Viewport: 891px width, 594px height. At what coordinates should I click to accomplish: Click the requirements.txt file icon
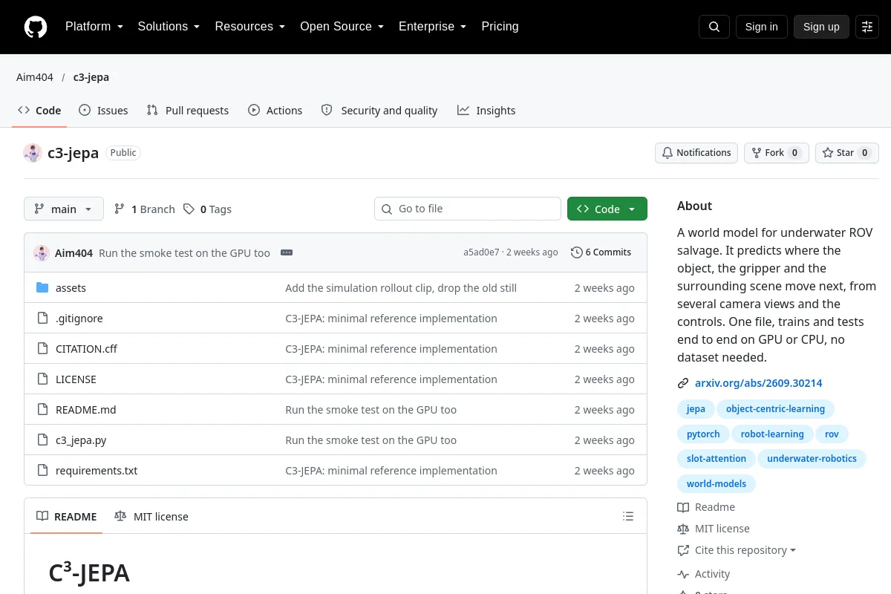(42, 470)
